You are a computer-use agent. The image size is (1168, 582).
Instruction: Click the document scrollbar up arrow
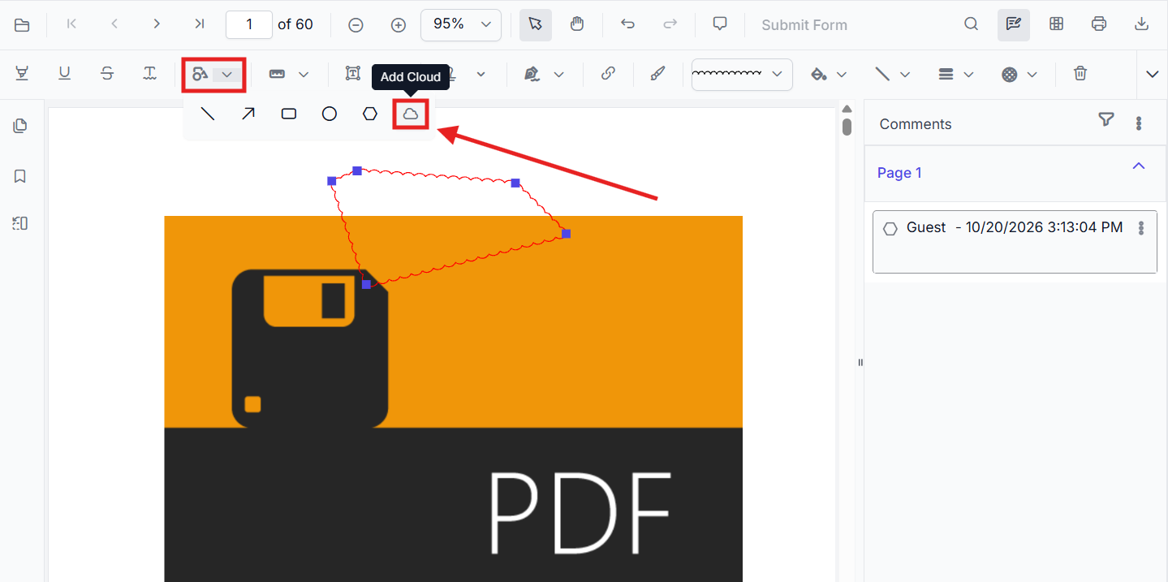tap(847, 109)
